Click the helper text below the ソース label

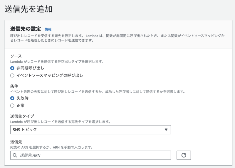click(x=57, y=62)
